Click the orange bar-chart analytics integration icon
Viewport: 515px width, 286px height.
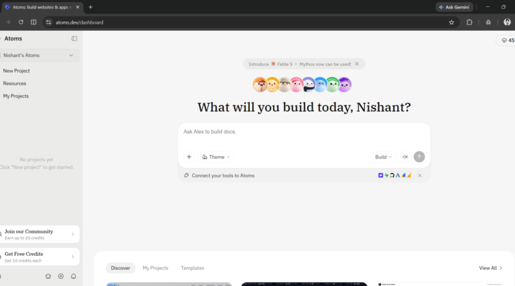pyautogui.click(x=409, y=175)
